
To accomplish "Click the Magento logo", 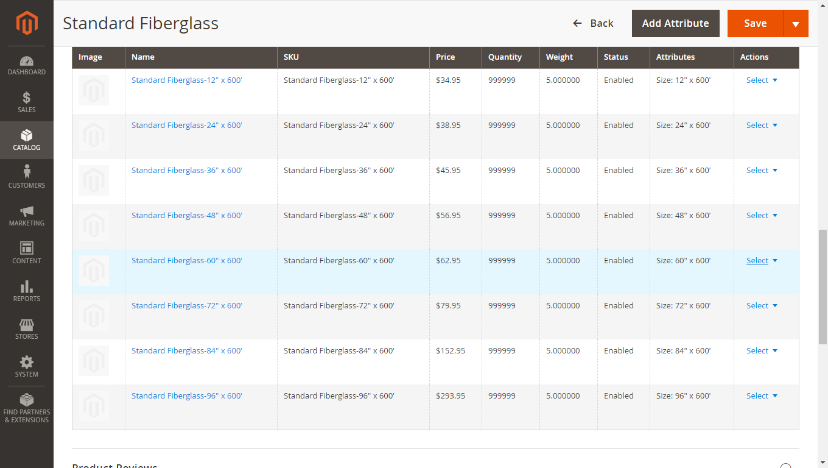I will (27, 23).
